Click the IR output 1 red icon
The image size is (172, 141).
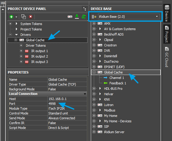27,51
